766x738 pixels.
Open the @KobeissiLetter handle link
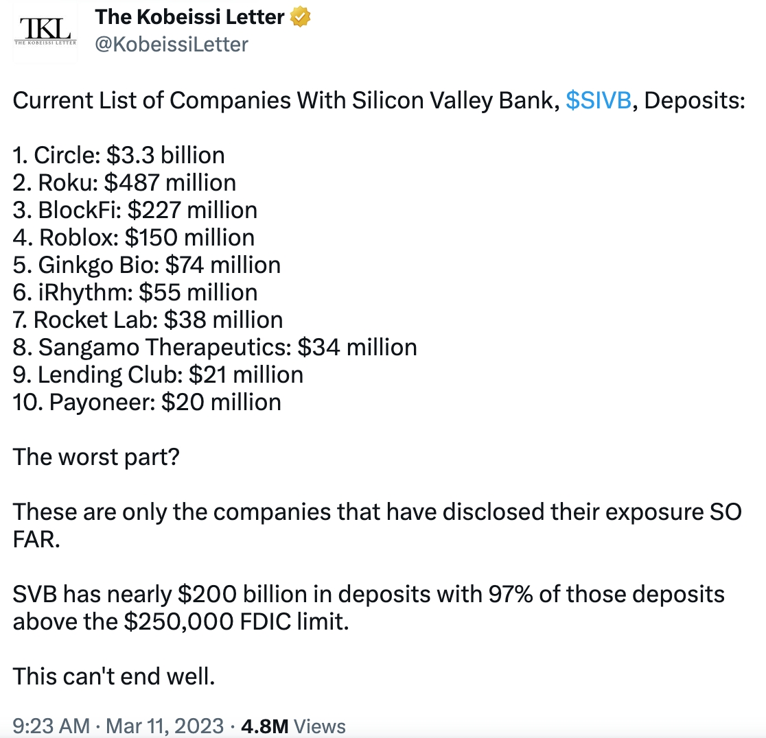171,45
